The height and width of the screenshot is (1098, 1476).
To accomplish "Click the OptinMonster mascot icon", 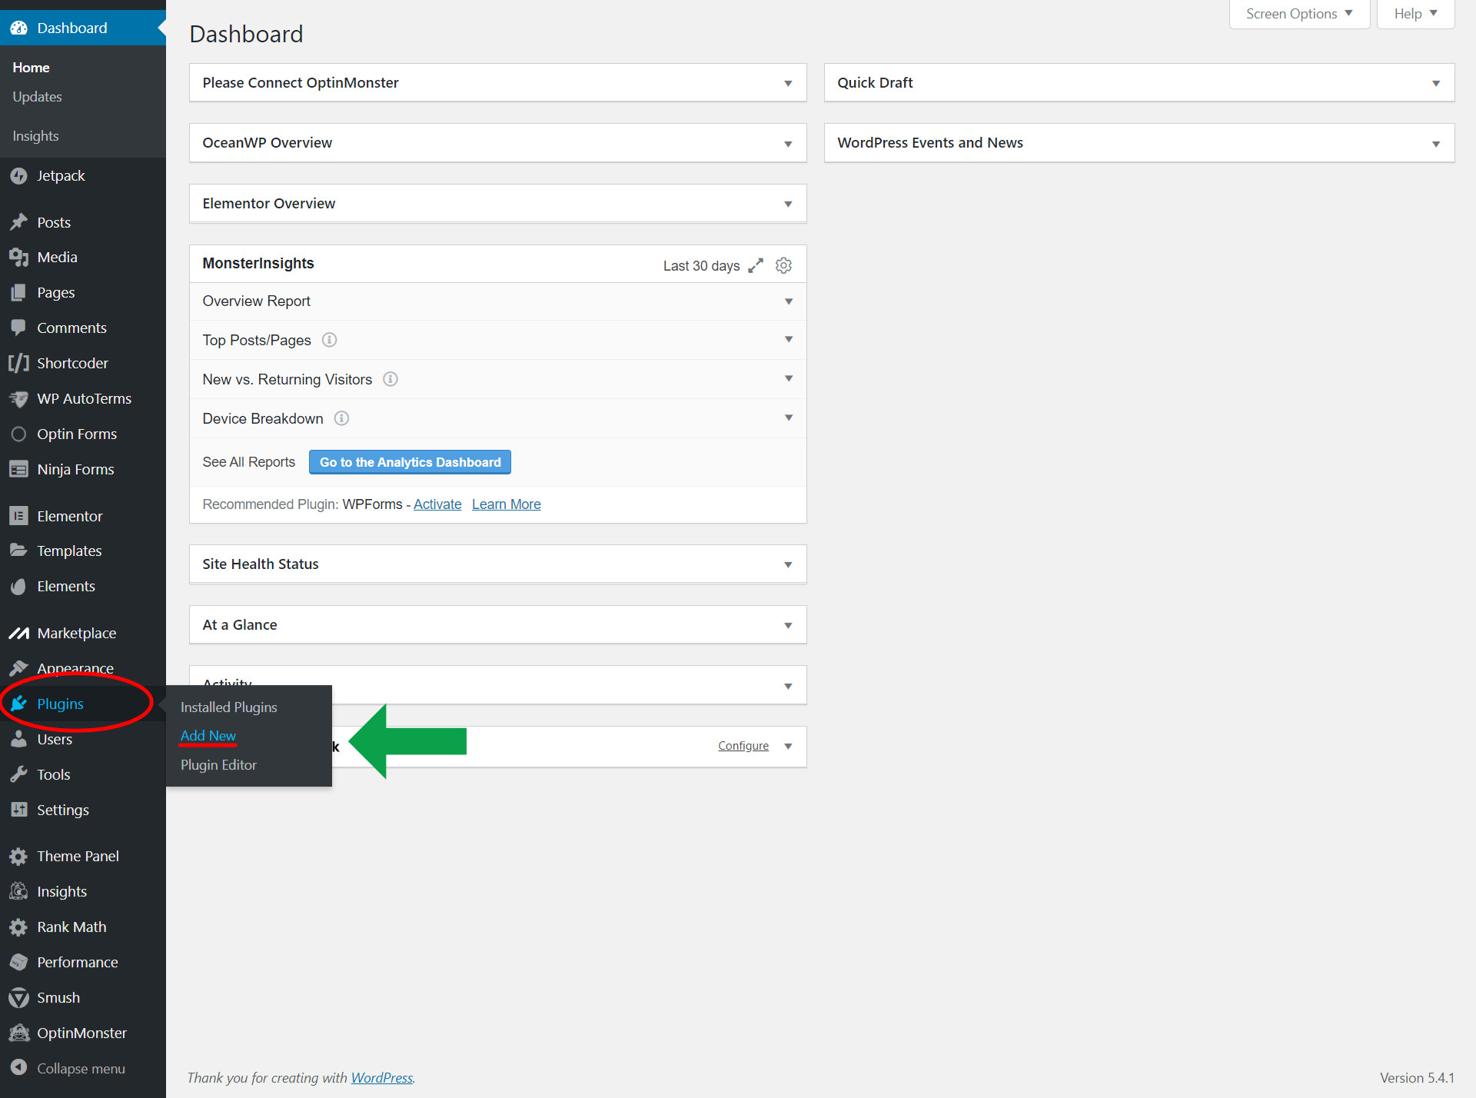I will pyautogui.click(x=18, y=1033).
